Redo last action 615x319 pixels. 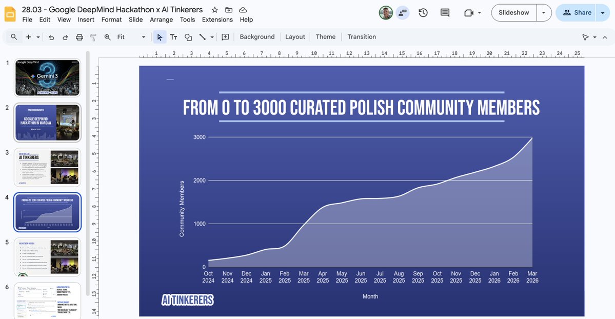[x=65, y=37]
